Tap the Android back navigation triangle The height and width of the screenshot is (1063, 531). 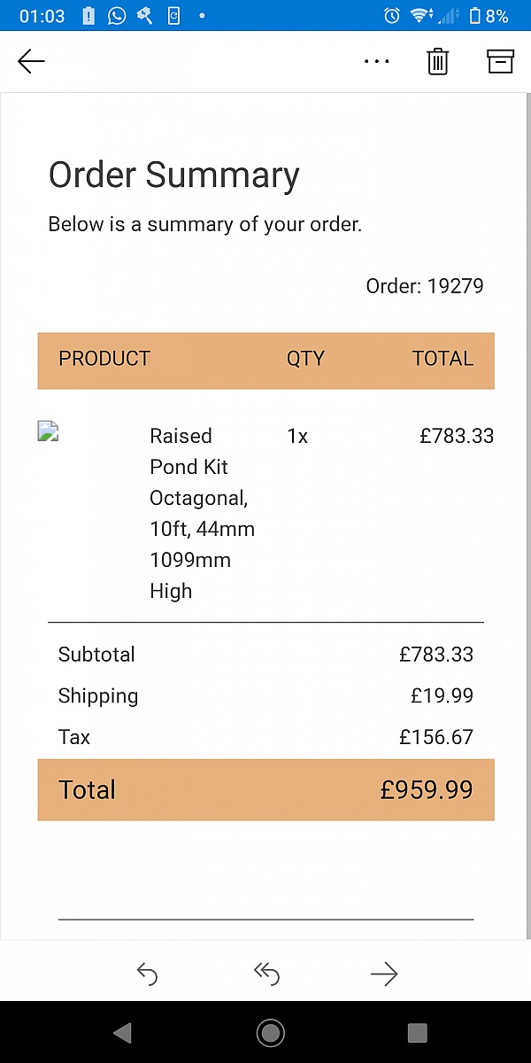[122, 1032]
